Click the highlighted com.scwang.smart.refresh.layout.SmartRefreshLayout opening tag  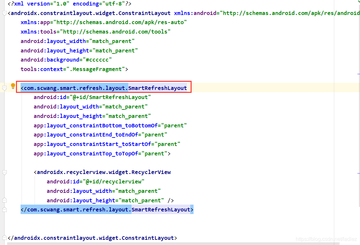click(x=104, y=88)
